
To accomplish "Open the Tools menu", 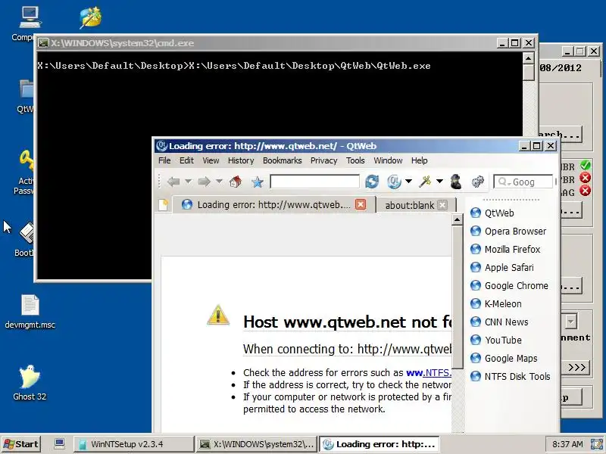I will pyautogui.click(x=355, y=160).
